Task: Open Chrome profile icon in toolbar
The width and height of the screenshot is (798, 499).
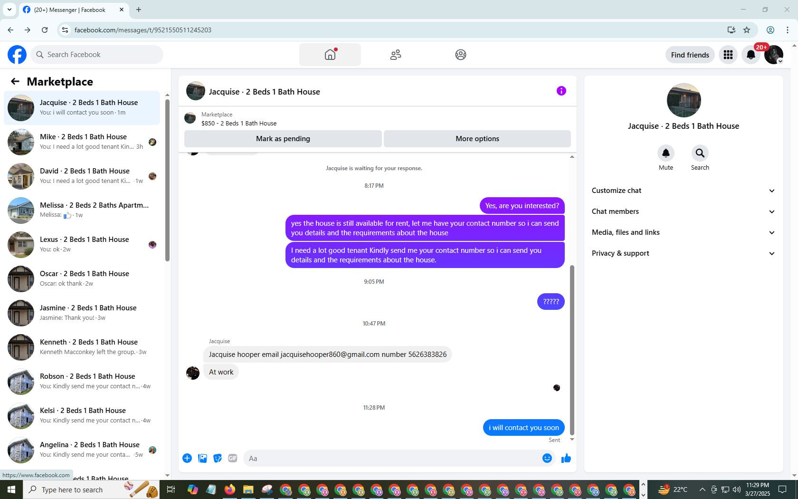Action: 770,30
